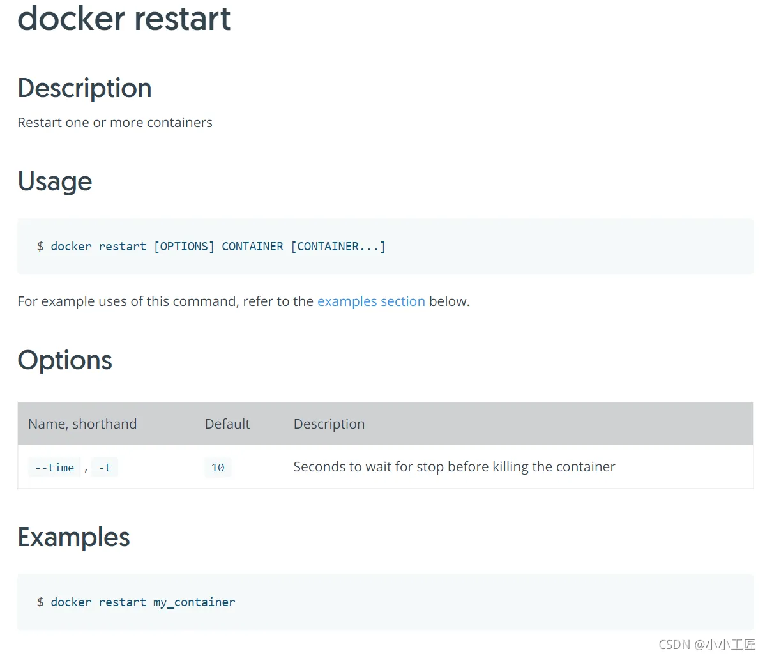Click the "-t" shorthand option
Screen dimensions: 765x656
pos(105,468)
